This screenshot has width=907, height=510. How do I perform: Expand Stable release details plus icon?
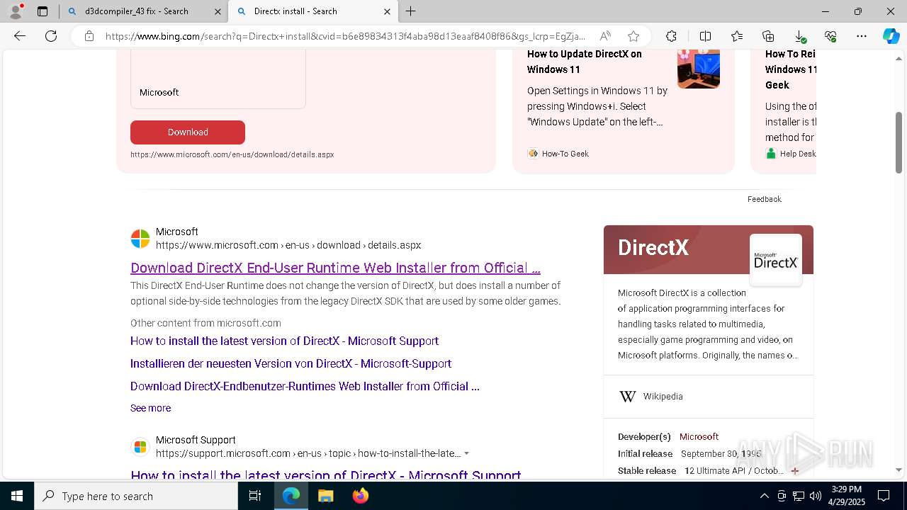[794, 470]
